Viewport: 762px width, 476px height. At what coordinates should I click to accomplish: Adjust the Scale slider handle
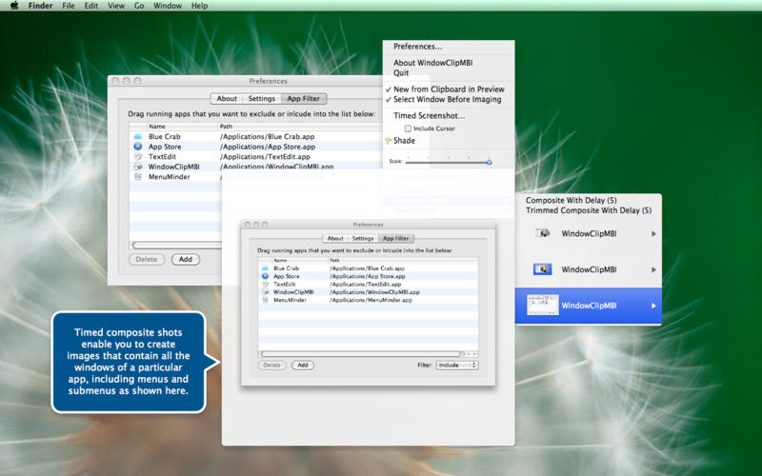[x=489, y=162]
